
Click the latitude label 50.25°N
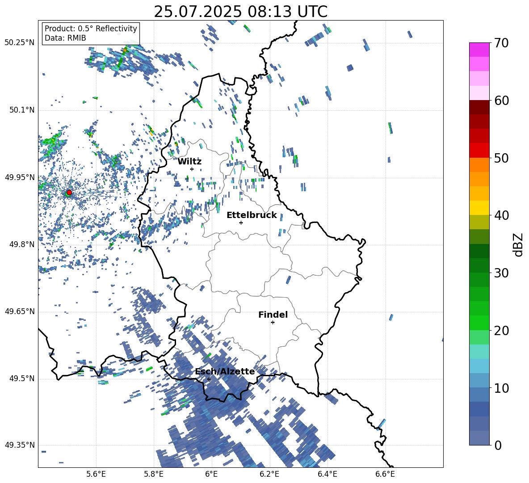20,43
